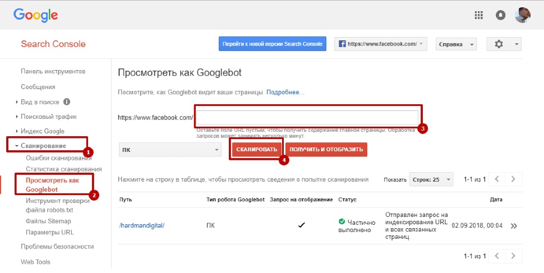Click the checkmark in Запрос на отображение cell
The height and width of the screenshot is (273, 544).
[x=302, y=225]
